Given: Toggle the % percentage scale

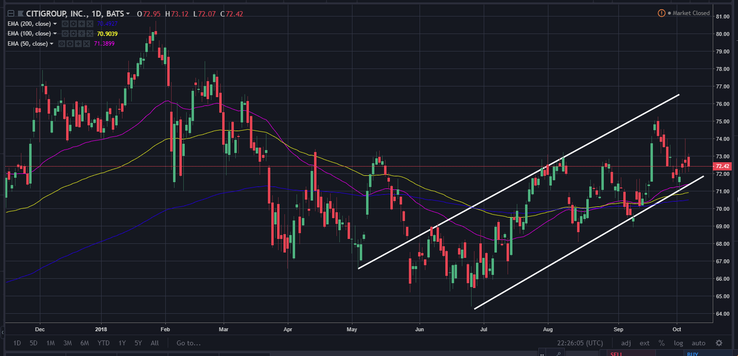Looking at the screenshot, I should coord(662,343).
